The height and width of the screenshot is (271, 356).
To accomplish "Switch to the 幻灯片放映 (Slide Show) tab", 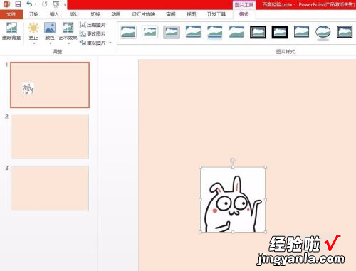I will pyautogui.click(x=143, y=14).
